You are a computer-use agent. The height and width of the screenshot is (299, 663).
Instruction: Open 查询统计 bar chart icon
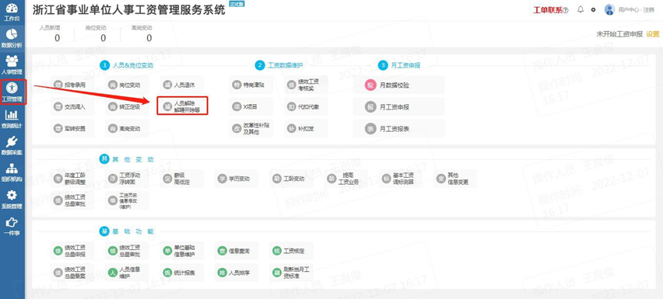[x=12, y=119]
